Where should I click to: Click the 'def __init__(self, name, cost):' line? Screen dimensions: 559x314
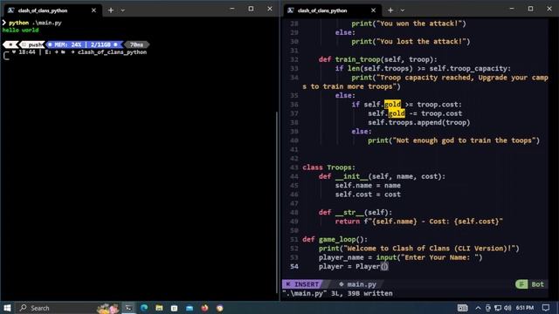coord(382,176)
